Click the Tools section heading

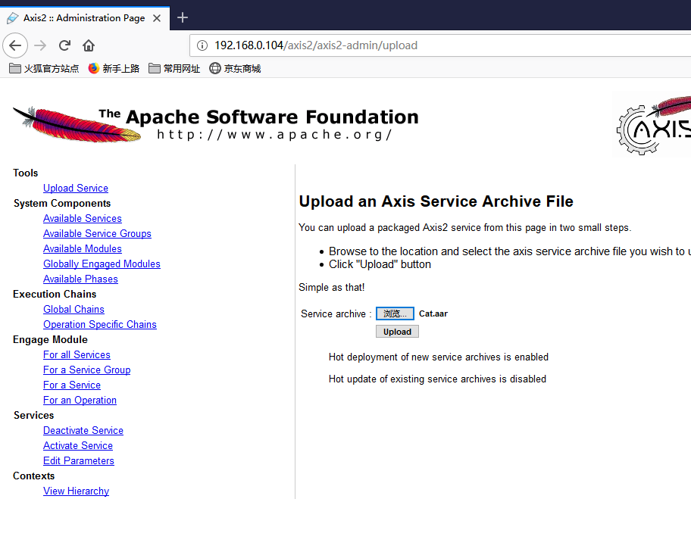[26, 173]
